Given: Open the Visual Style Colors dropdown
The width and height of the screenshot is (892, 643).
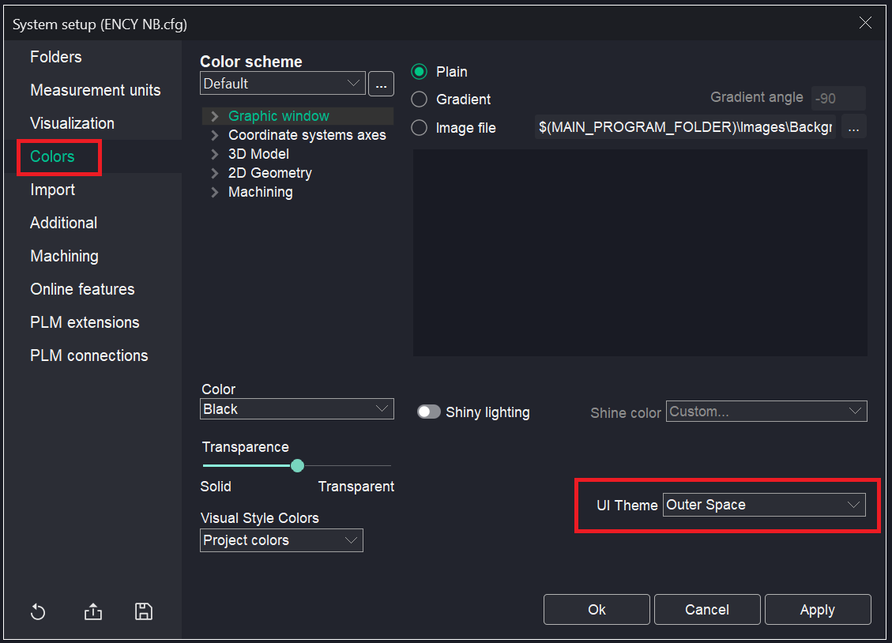Looking at the screenshot, I should tap(281, 540).
